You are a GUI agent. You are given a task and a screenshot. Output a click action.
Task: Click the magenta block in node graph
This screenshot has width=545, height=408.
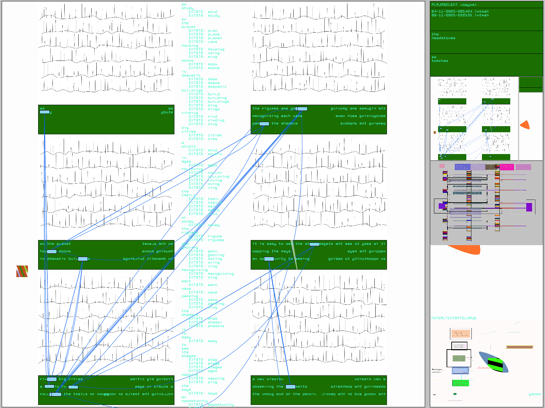pos(507,167)
